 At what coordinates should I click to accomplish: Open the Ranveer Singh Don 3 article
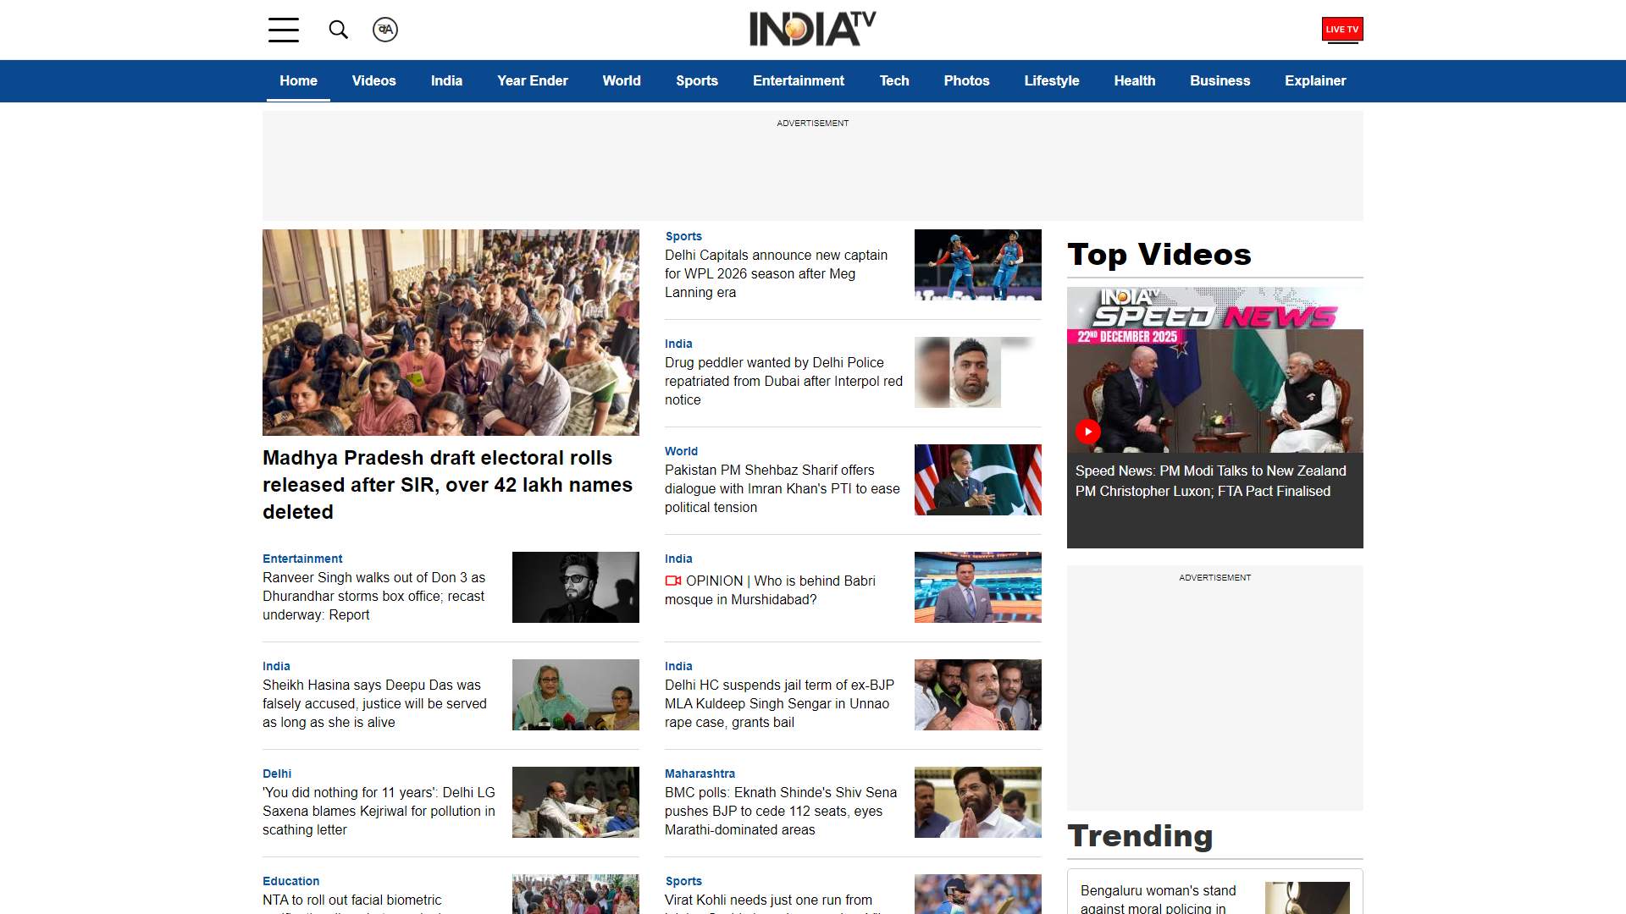click(373, 596)
